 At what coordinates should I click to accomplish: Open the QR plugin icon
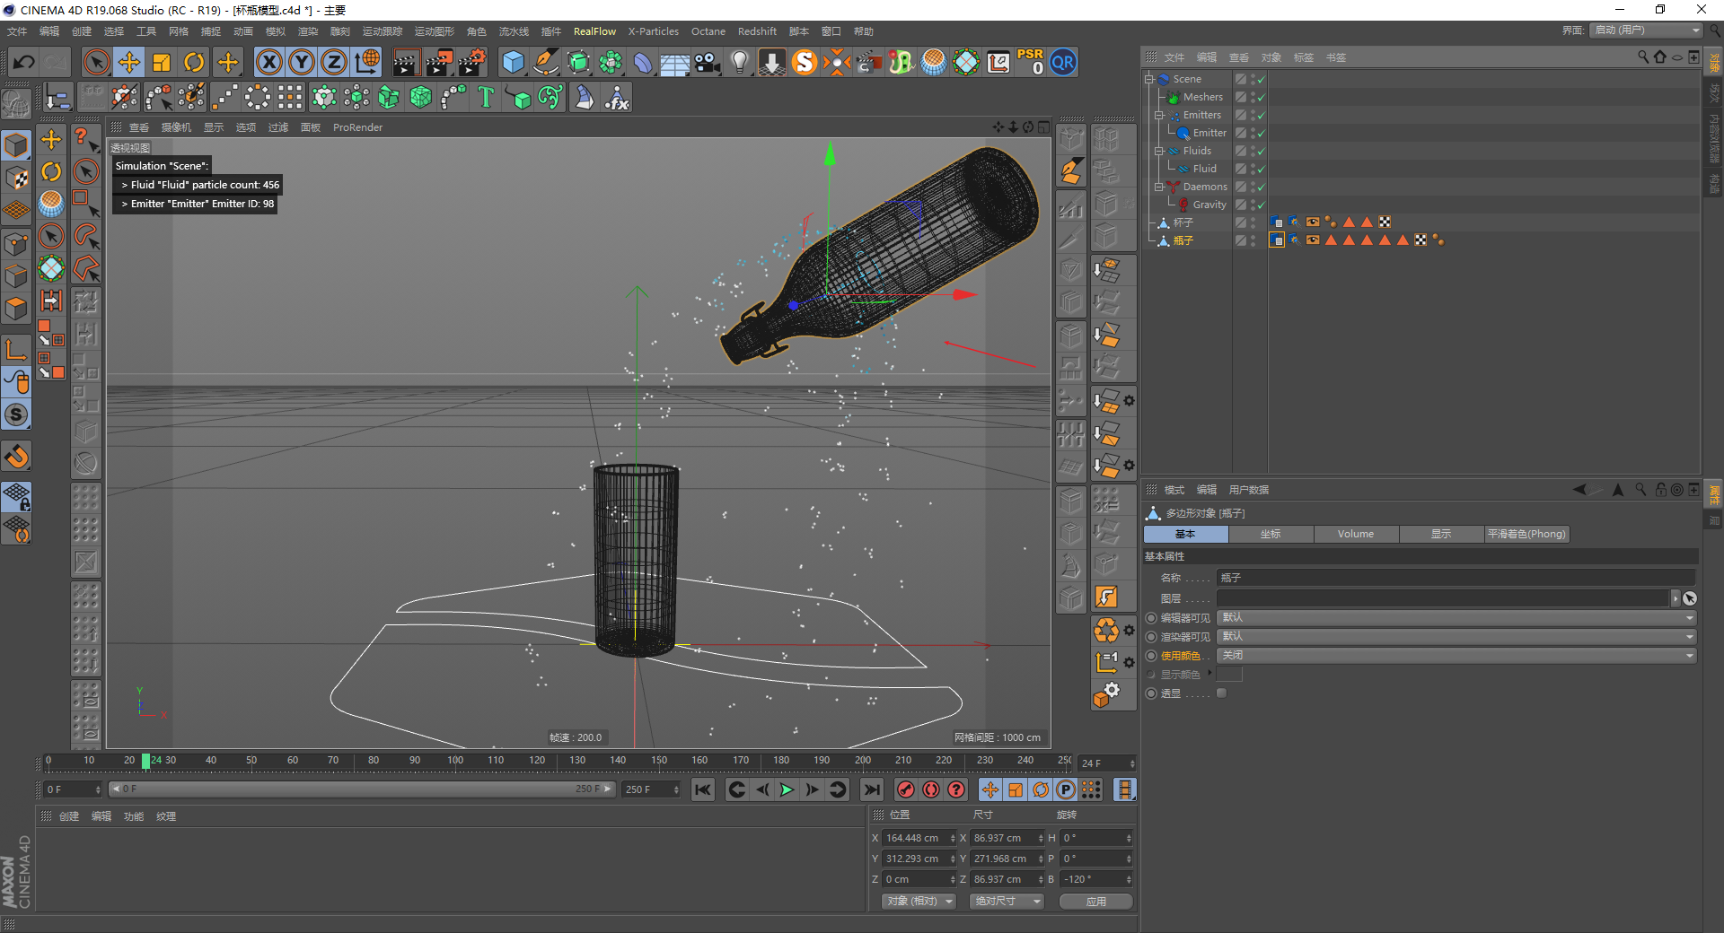(1063, 63)
